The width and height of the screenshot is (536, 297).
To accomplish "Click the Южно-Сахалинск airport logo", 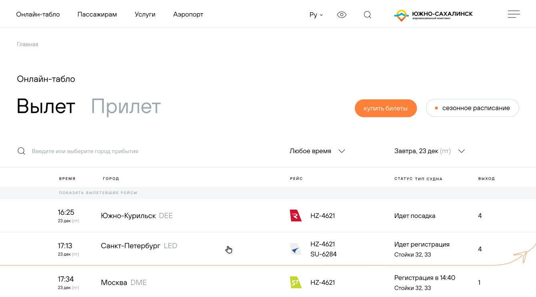I will [x=433, y=15].
